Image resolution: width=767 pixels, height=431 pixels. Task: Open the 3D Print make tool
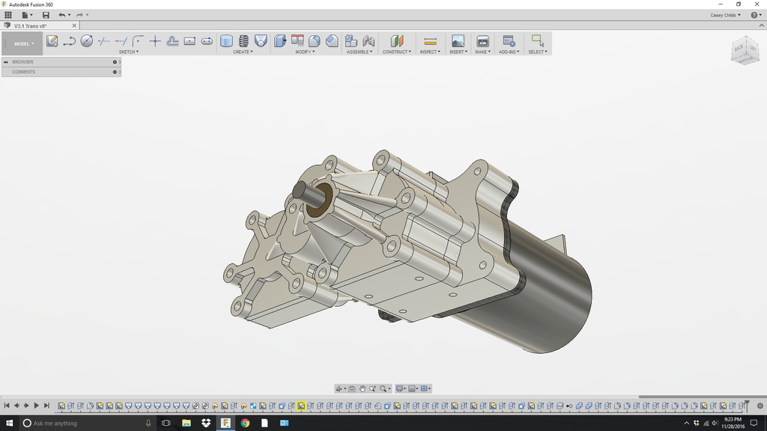click(483, 41)
